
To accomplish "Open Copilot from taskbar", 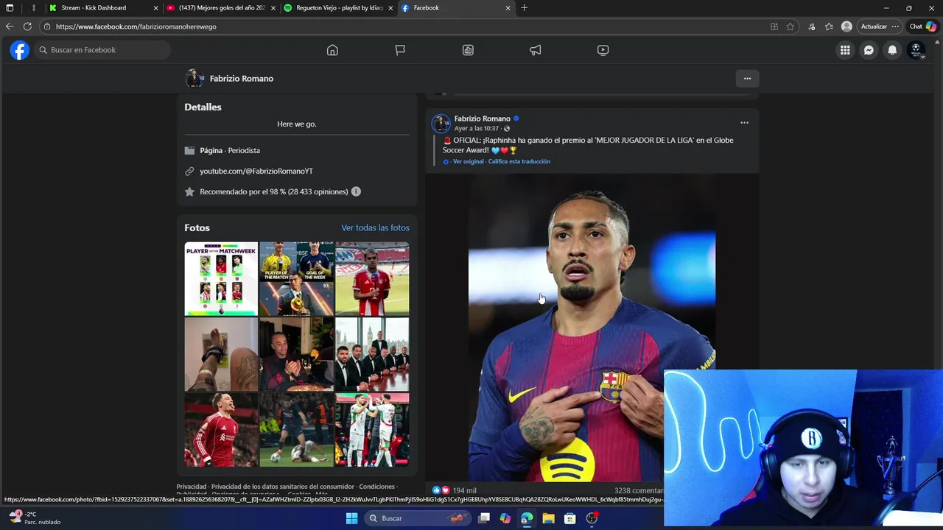I will point(505,518).
